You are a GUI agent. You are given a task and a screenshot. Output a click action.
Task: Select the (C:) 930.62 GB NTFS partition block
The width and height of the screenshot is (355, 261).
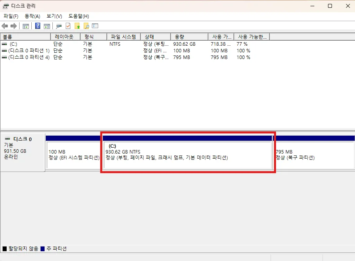(x=188, y=155)
